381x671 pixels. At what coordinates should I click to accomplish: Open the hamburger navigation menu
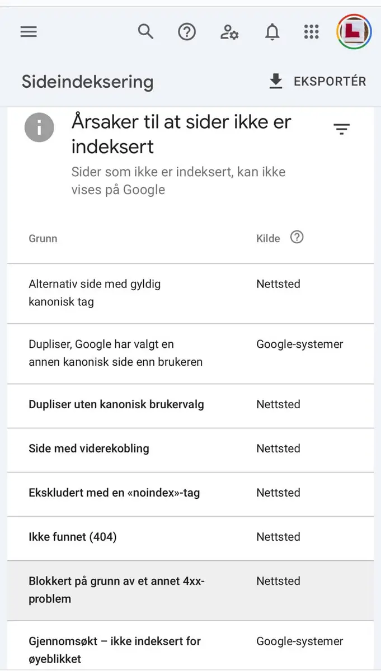click(29, 32)
